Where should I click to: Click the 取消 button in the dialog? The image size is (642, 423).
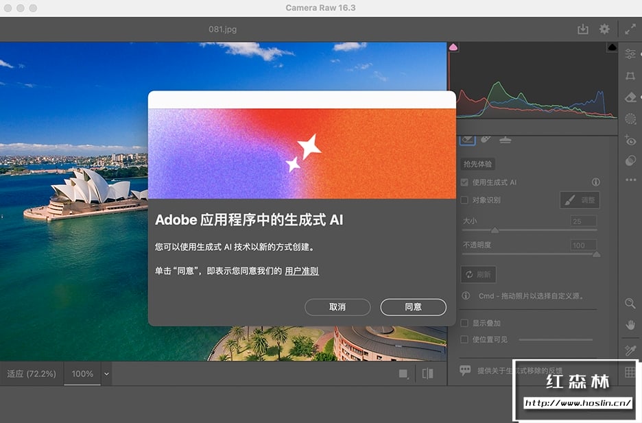[x=337, y=307]
